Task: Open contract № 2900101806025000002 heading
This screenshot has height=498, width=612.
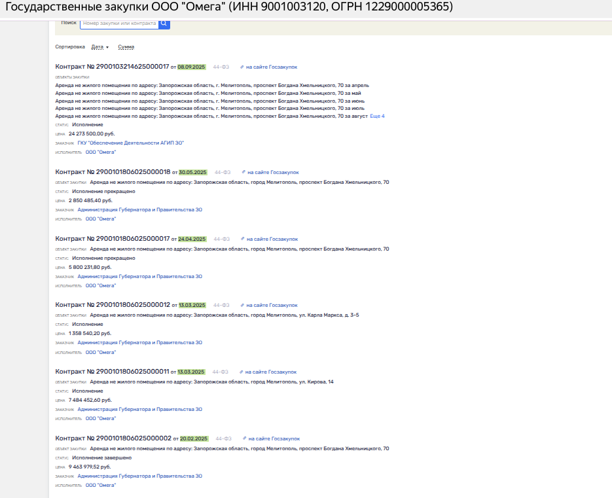Action: [x=113, y=438]
